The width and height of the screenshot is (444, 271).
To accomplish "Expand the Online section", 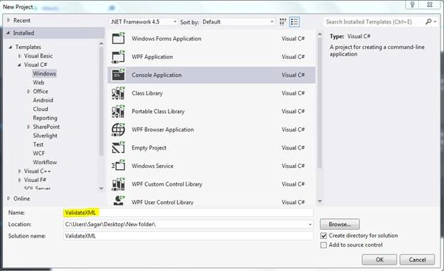I will pos(9,198).
